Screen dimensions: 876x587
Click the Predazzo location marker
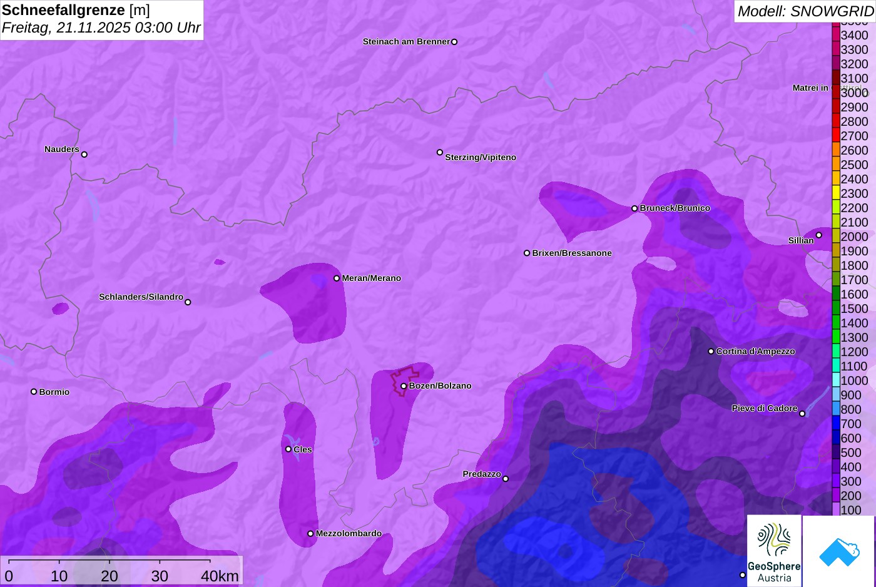click(506, 479)
